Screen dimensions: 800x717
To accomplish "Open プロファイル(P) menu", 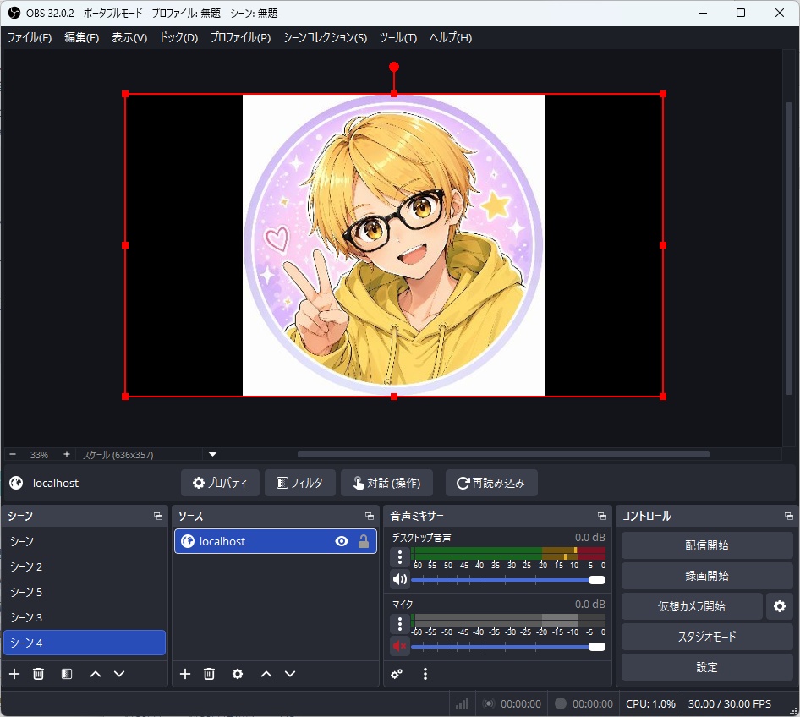I will [x=240, y=37].
